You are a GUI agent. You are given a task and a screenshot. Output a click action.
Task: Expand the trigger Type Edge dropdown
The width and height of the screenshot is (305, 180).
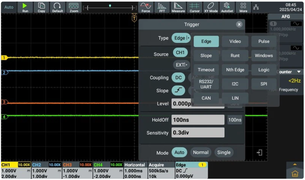(181, 38)
